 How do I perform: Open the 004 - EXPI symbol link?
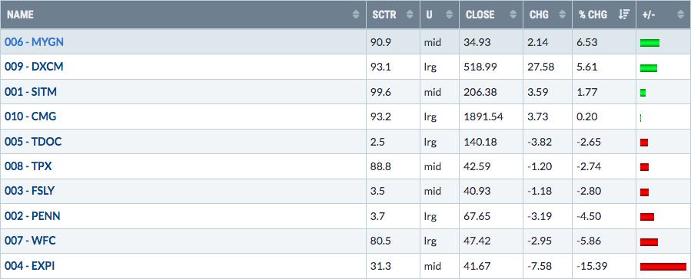(x=30, y=266)
